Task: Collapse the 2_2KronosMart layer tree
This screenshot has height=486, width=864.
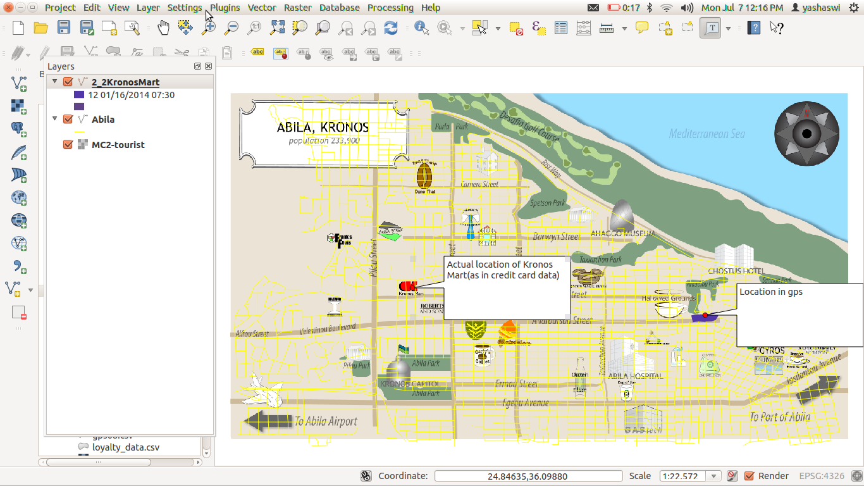Action: (x=55, y=82)
